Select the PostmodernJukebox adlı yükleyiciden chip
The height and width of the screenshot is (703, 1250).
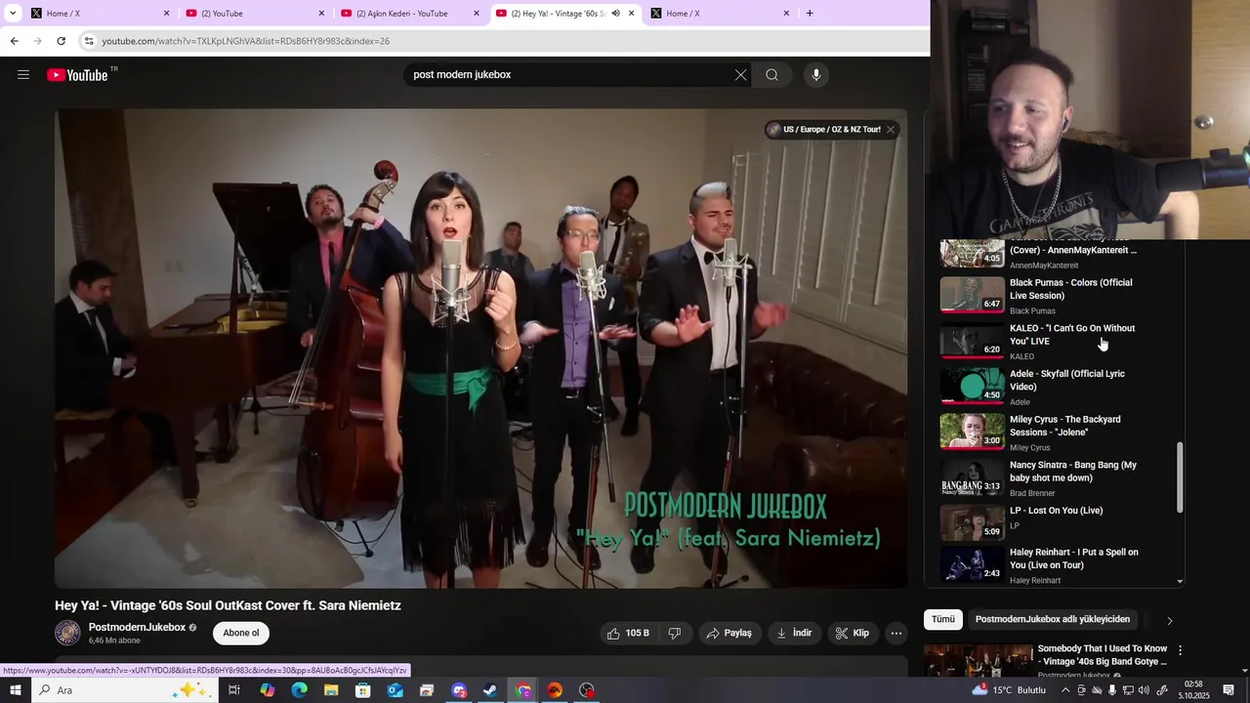click(x=1053, y=619)
